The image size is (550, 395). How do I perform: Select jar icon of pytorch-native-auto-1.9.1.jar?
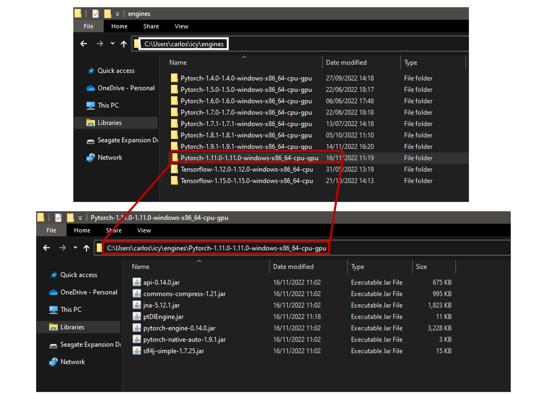click(136, 339)
